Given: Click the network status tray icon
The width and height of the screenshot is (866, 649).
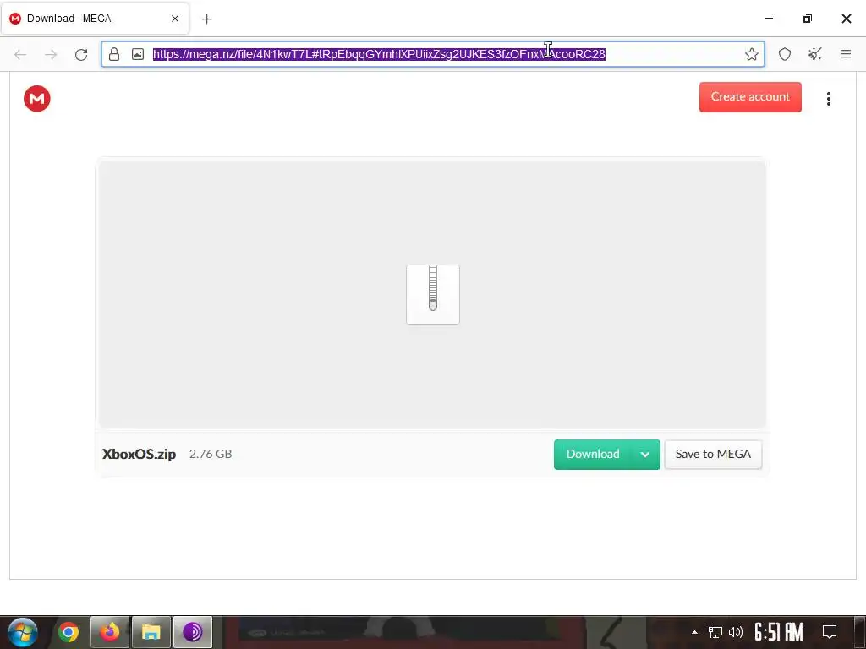Looking at the screenshot, I should point(715,632).
